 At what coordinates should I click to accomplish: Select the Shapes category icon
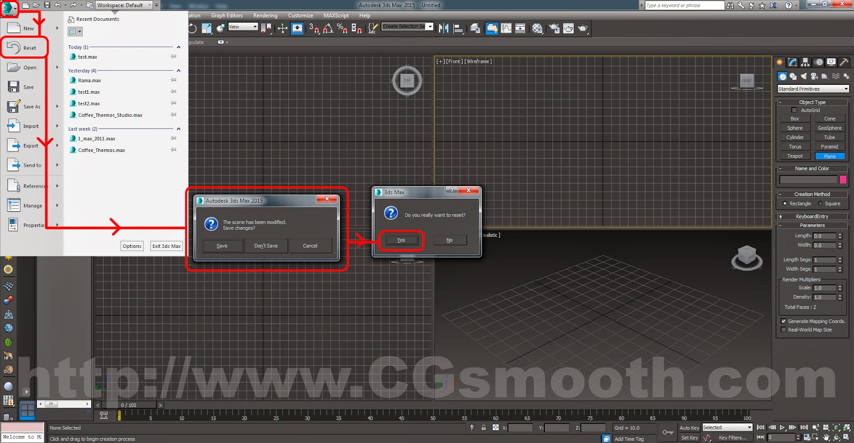pos(793,77)
